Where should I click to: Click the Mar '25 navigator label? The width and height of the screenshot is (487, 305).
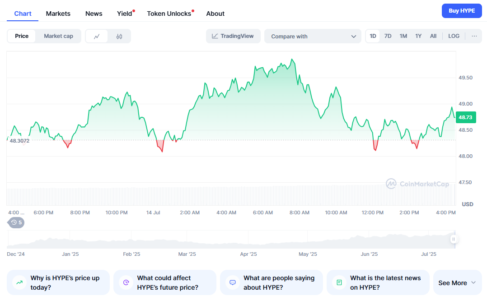[x=187, y=254]
